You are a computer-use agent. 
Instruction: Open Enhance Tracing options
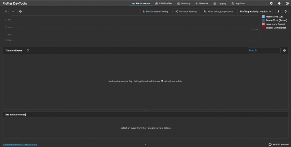point(186,11)
